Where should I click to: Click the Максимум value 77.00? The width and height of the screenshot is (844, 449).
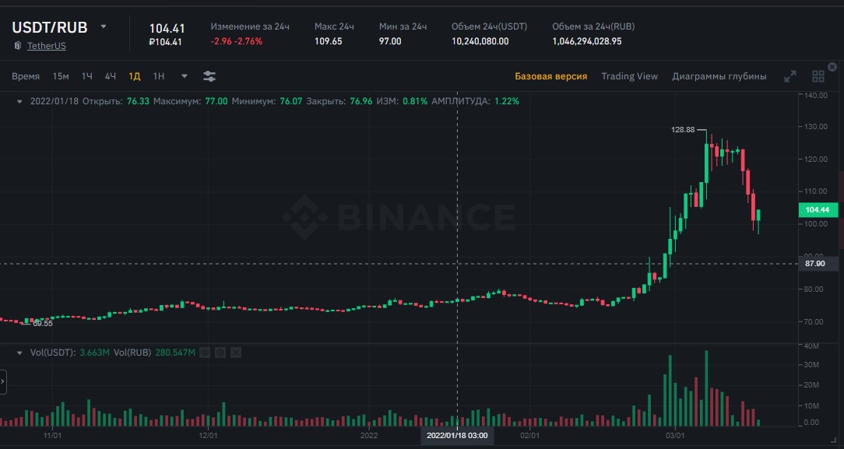point(216,101)
